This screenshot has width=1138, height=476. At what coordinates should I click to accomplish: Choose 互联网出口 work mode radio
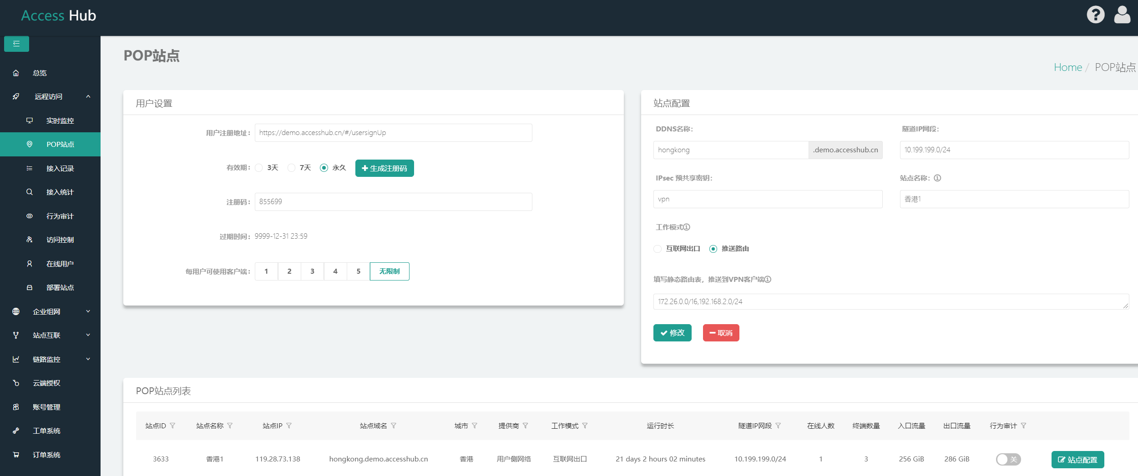click(x=658, y=249)
